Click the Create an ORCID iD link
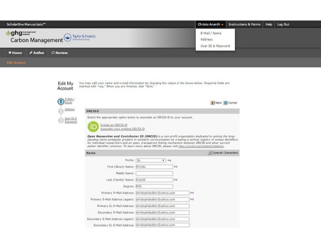This screenshot has height=248, width=321. (x=114, y=125)
